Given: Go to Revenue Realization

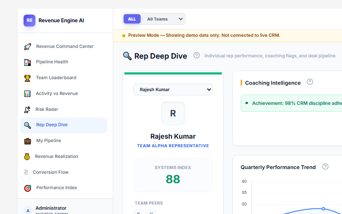Looking at the screenshot, I should point(56,156).
